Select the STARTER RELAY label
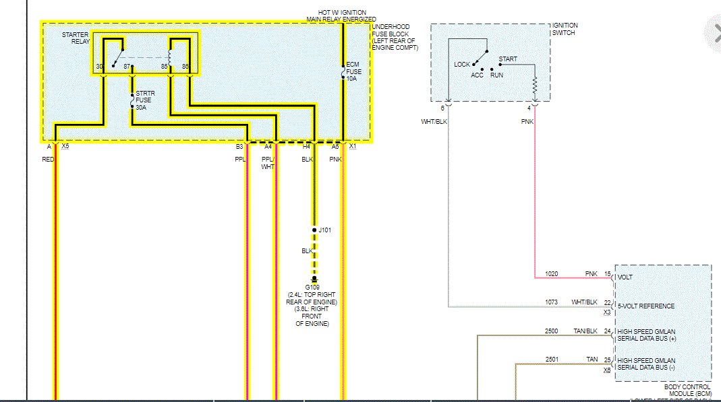The height and width of the screenshot is (402, 721). [x=76, y=38]
